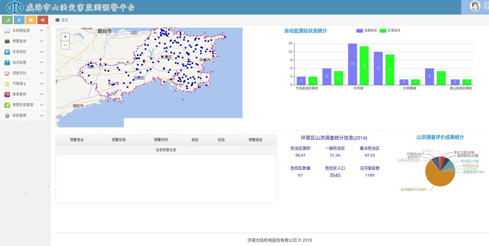Zoom out the map with the minus button
This screenshot has width=489, height=246.
point(65,45)
